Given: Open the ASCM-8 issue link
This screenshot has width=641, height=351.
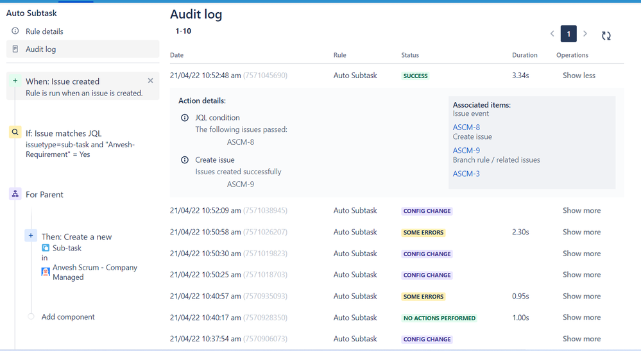Looking at the screenshot, I should click(x=466, y=127).
